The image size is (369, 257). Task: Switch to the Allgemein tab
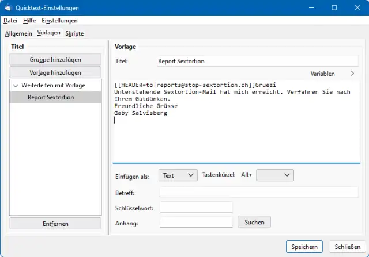click(19, 33)
